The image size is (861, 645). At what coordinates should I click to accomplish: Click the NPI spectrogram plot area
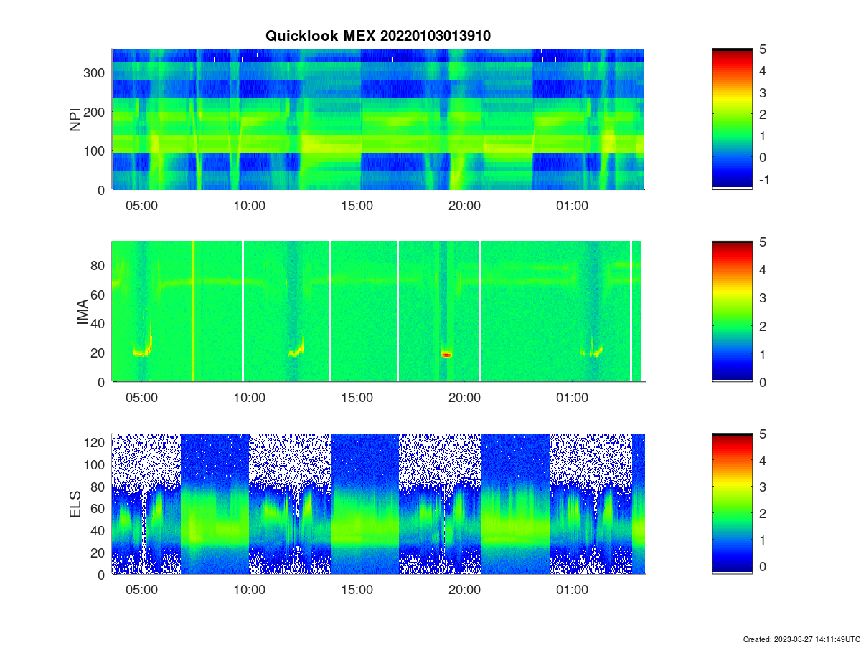click(x=378, y=119)
